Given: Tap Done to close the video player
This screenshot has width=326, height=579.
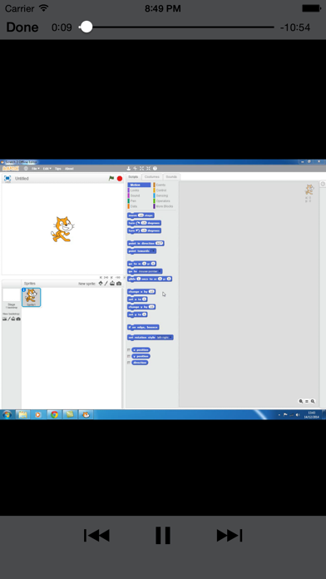Looking at the screenshot, I should (22, 27).
